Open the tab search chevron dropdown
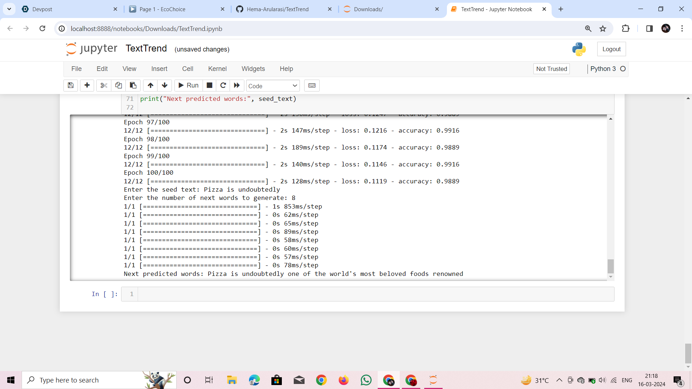 (x=9, y=9)
